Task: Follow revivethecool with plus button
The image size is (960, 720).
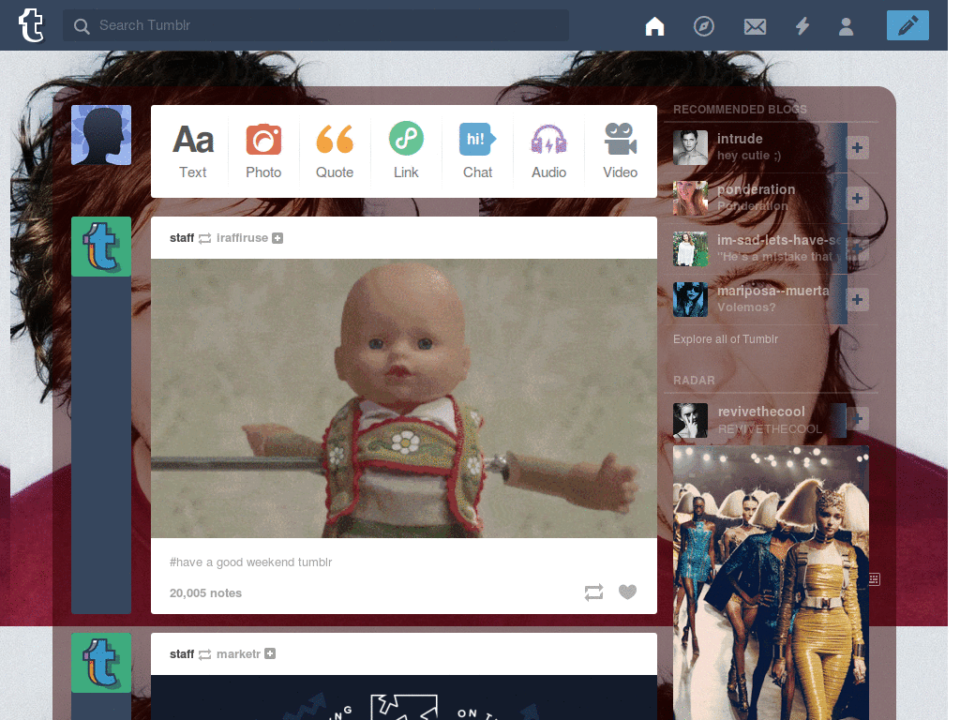Action: [x=857, y=419]
